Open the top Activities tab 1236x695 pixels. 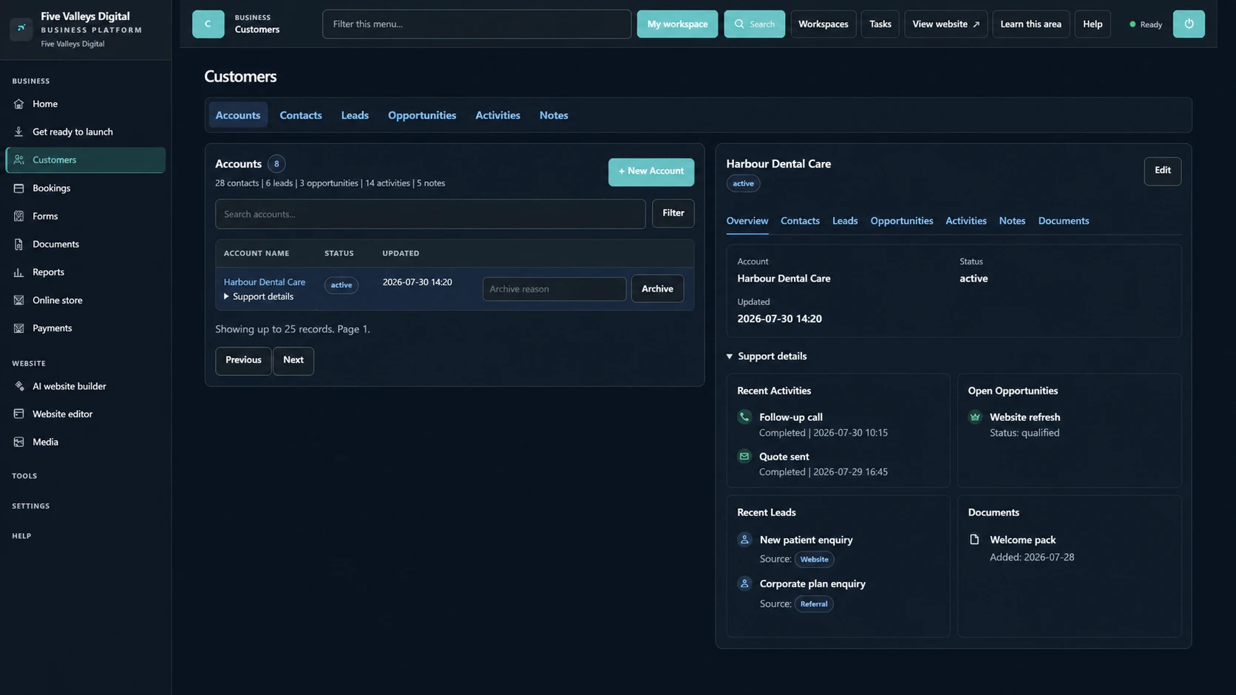pos(498,115)
